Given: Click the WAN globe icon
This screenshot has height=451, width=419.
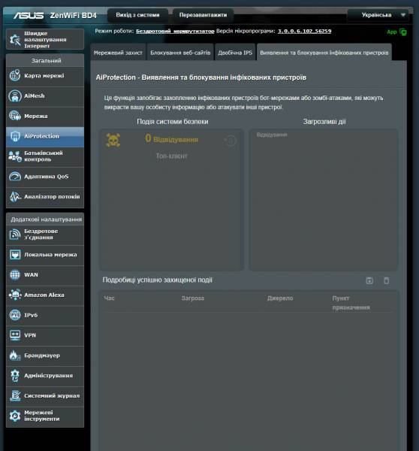Looking at the screenshot, I should tap(15, 274).
